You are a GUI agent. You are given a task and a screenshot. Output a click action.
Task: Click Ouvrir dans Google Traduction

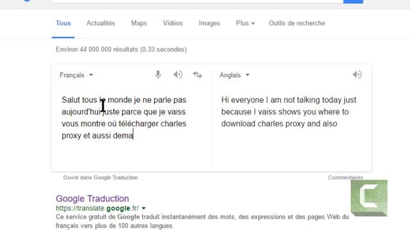coord(101,178)
